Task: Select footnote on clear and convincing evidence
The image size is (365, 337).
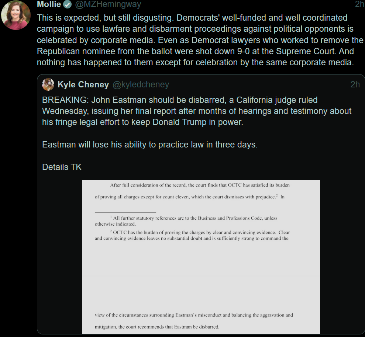Action: click(192, 235)
